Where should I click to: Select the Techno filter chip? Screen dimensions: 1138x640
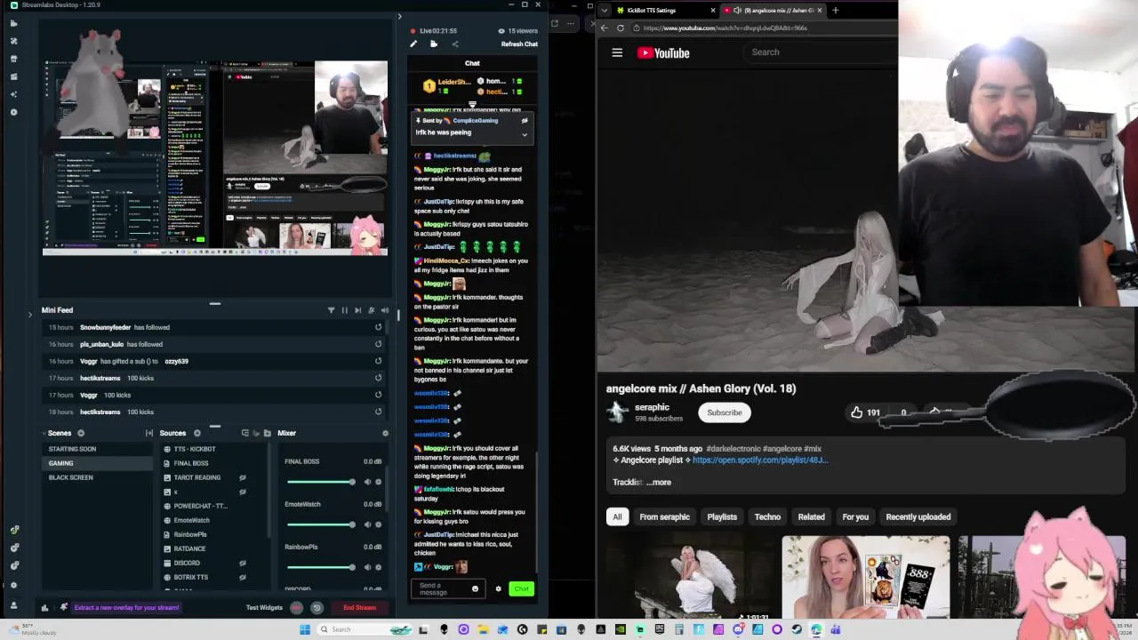767,516
